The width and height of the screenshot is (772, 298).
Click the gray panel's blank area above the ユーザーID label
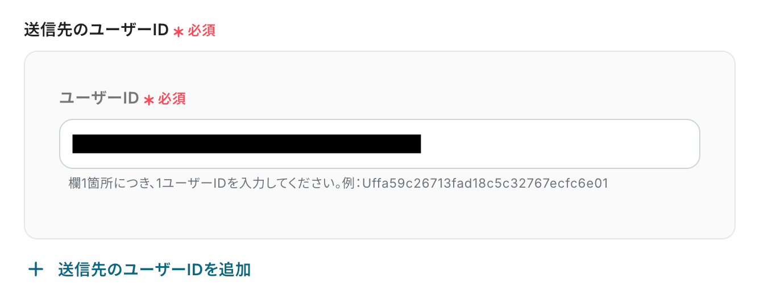380,70
